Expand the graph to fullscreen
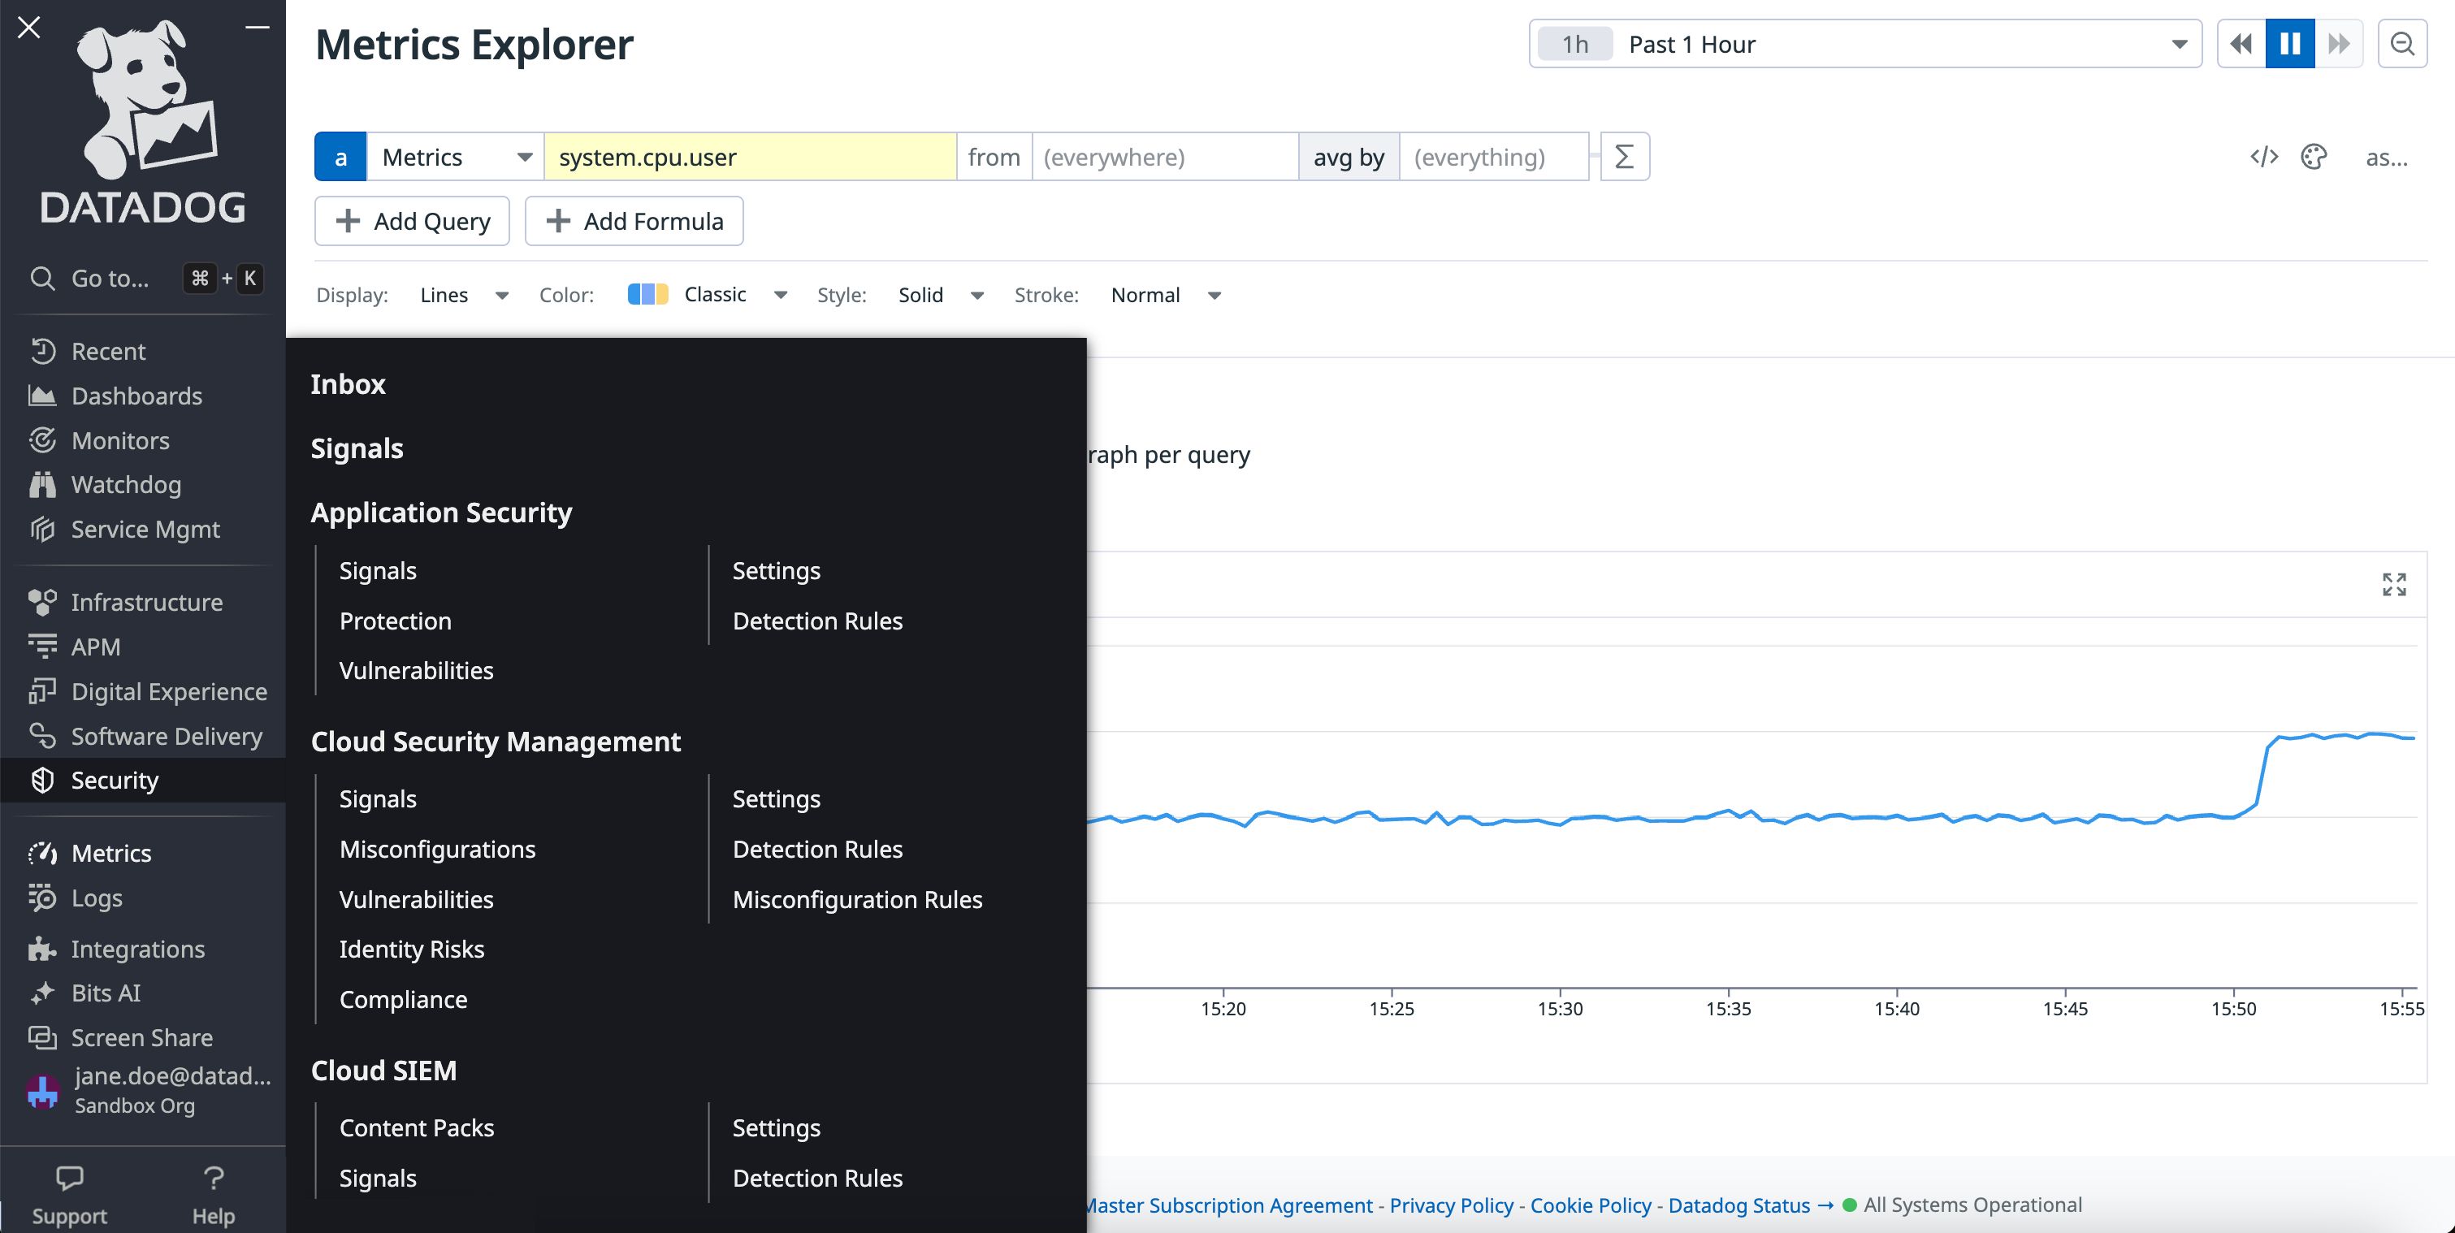Image resolution: width=2455 pixels, height=1233 pixels. point(2393,585)
